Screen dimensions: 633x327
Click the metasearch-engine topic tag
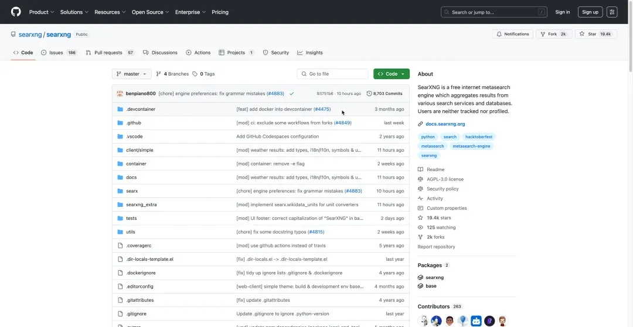pyautogui.click(x=471, y=146)
